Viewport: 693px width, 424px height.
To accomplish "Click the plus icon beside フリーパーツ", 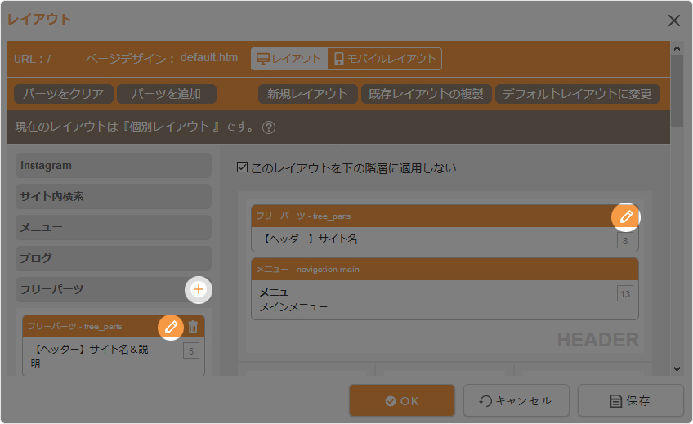I will point(198,289).
